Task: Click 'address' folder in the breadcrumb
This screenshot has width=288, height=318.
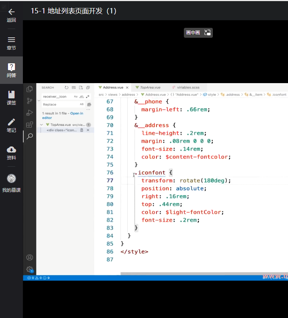Action: [128, 95]
